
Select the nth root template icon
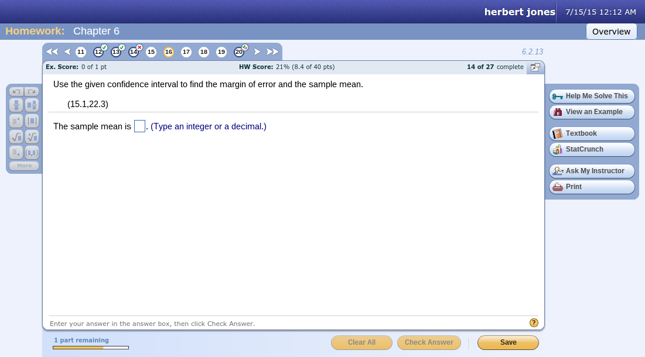point(32,136)
